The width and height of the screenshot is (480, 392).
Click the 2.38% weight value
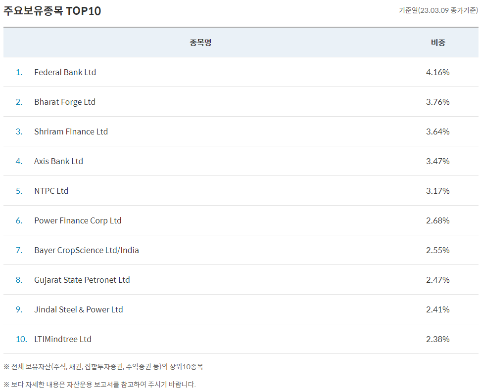click(438, 339)
